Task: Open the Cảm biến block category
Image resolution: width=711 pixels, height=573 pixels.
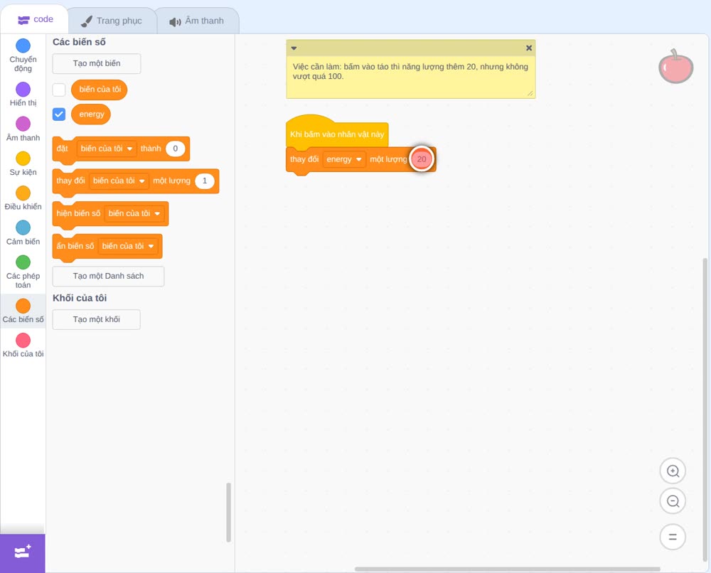Action: [23, 233]
